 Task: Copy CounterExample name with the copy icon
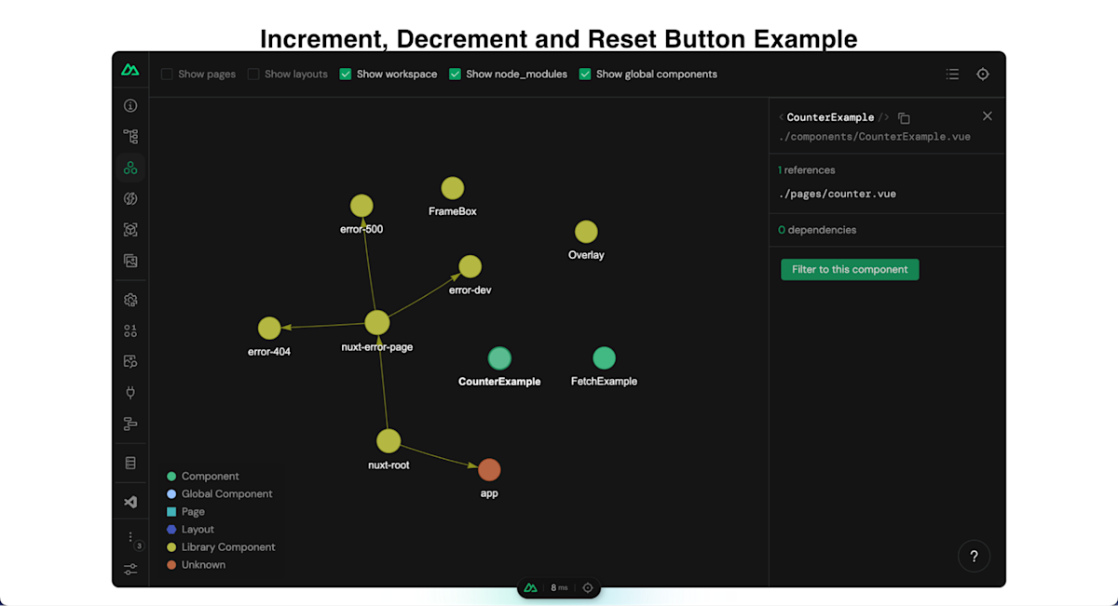coord(904,117)
